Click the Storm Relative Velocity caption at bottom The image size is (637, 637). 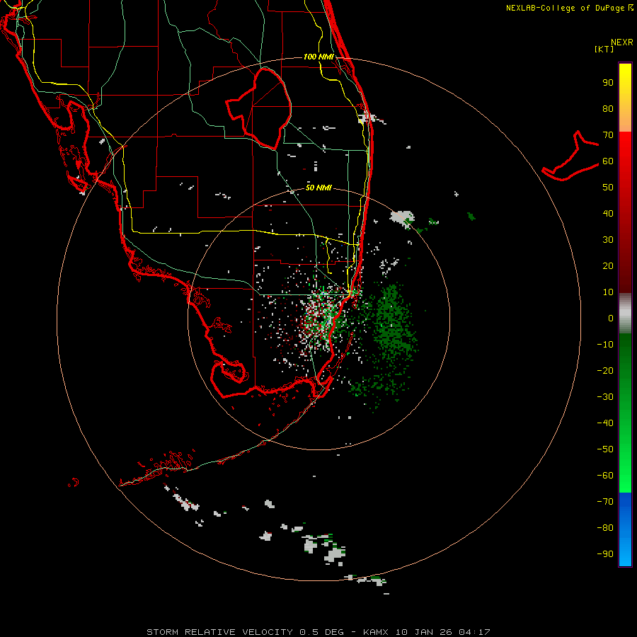click(x=318, y=632)
